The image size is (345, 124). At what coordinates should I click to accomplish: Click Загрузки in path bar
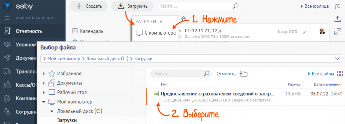coord(143,59)
